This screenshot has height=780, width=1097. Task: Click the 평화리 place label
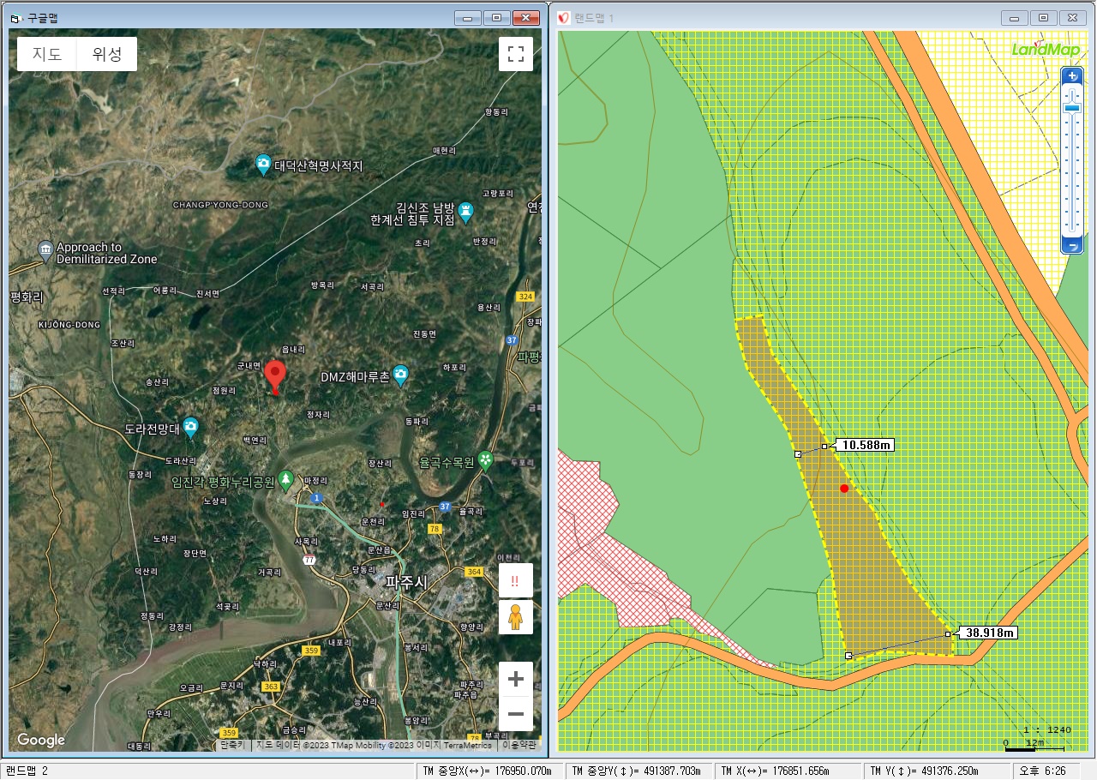(x=27, y=297)
